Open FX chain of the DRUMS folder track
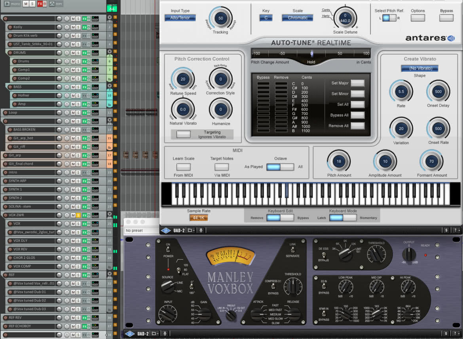 click(85, 53)
